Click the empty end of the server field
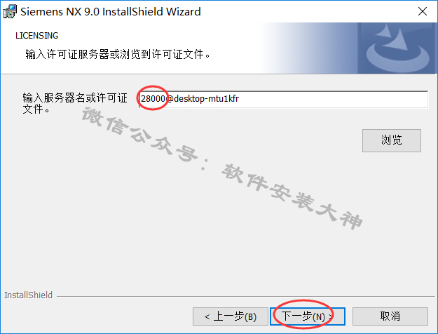Viewport: 438px width, 334px height. point(332,99)
